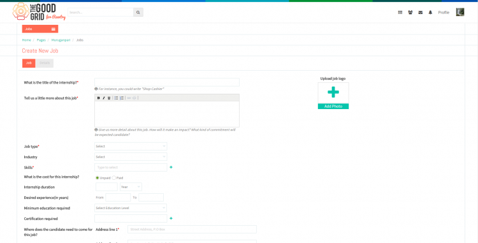Switch to the Details tab
Viewport: 478px width, 243px height.
[x=45, y=63]
